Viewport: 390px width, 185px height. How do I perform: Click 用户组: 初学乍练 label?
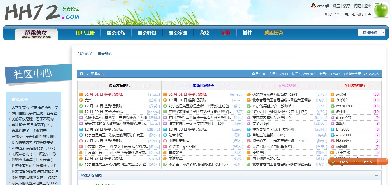pyautogui.click(x=358, y=14)
